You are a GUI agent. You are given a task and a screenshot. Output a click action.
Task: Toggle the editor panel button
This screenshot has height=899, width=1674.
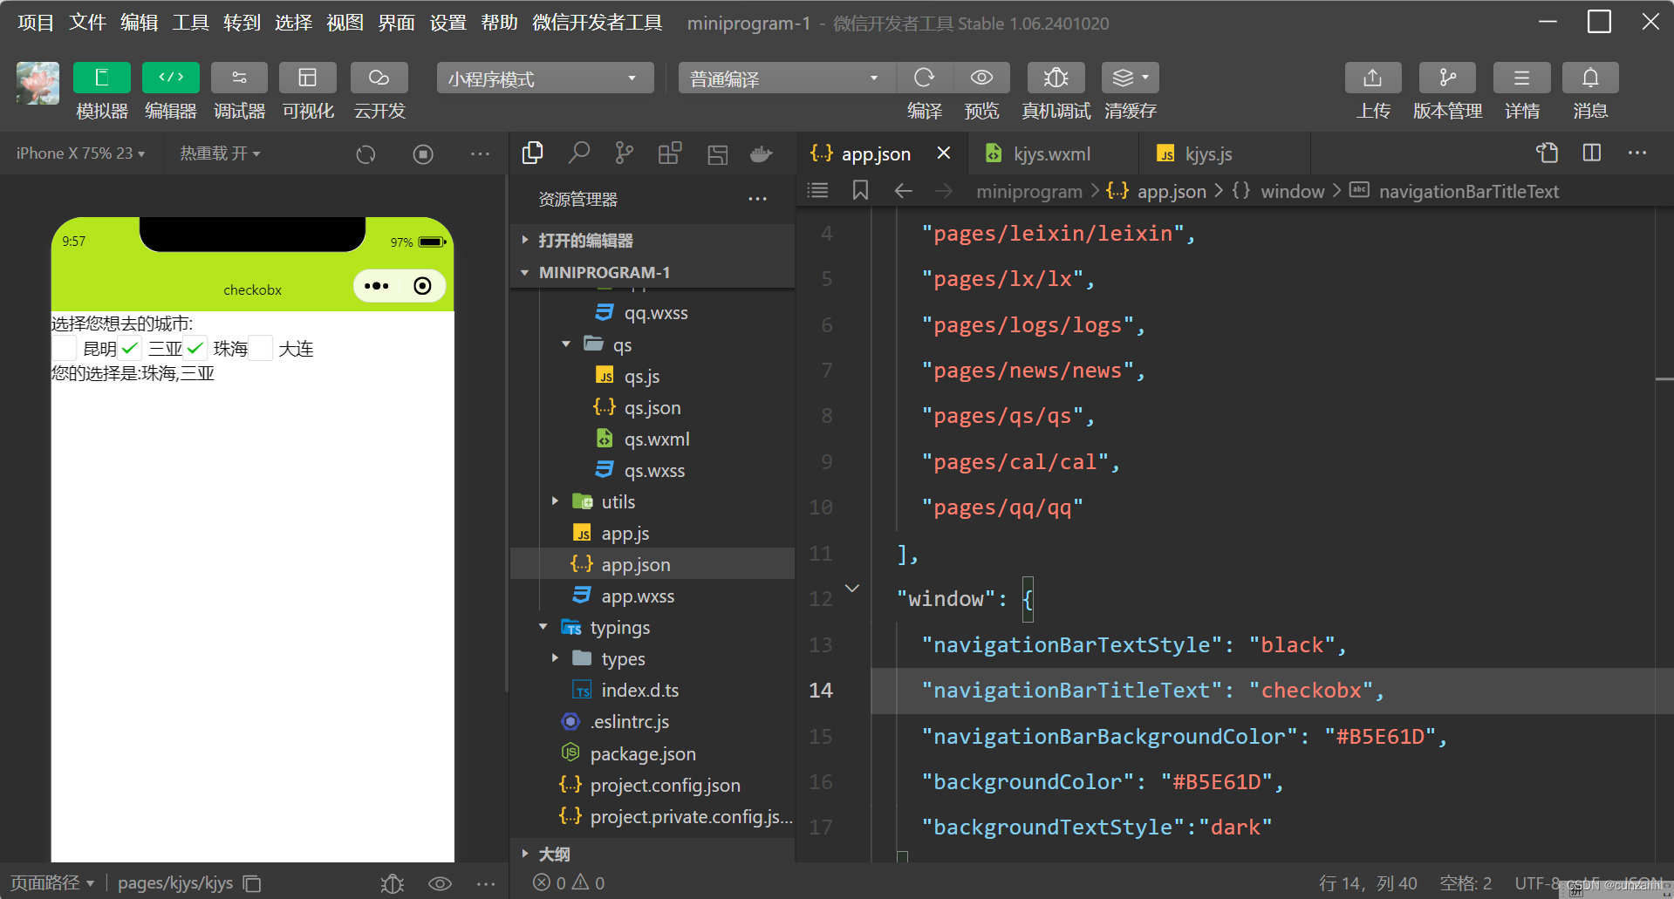(170, 78)
